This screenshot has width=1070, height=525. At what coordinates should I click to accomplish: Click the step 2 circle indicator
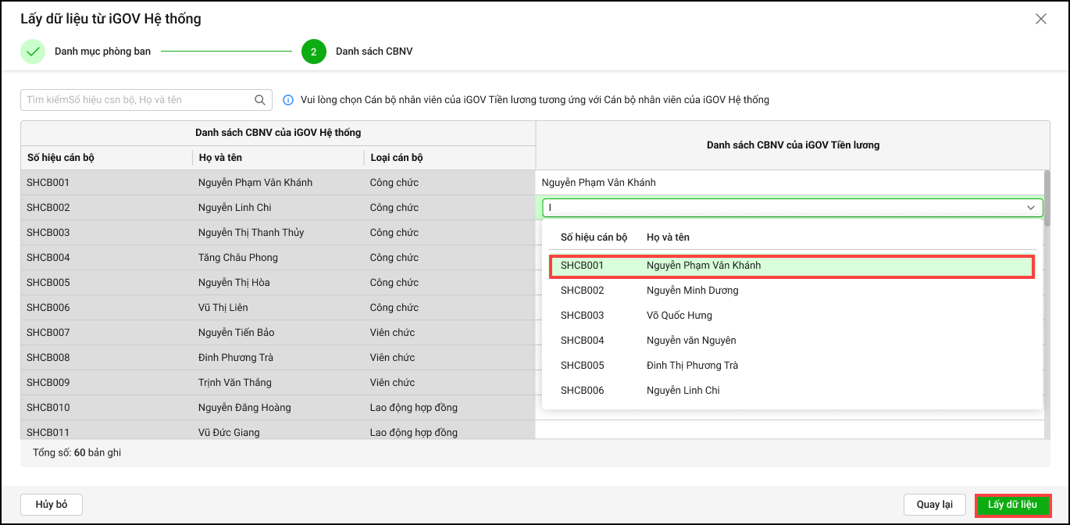pyautogui.click(x=313, y=52)
